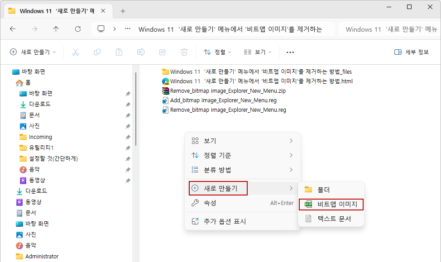Screen dimensions: 441x262
Task: Select the .html file in file list
Action: point(257,81)
